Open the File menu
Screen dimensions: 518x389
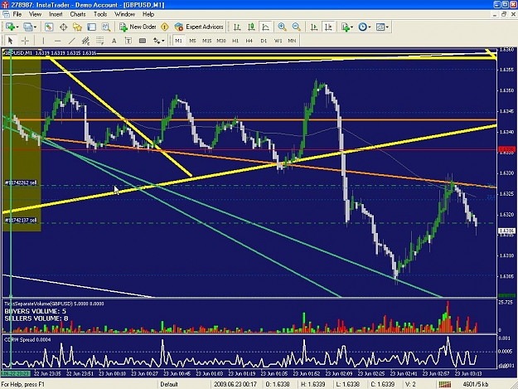point(17,14)
